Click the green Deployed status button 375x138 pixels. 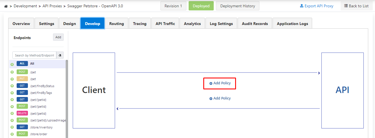click(x=201, y=6)
